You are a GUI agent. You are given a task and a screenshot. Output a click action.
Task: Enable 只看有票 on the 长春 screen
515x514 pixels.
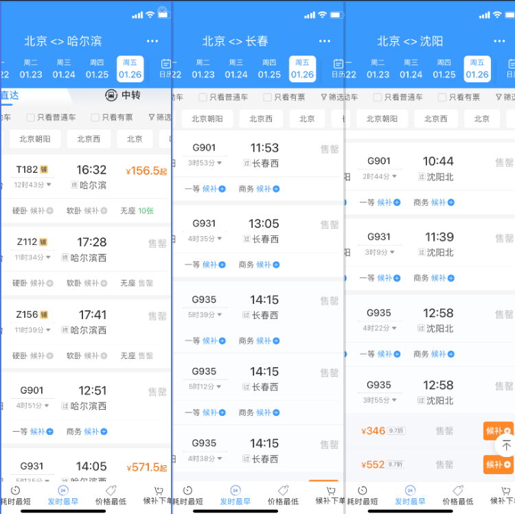pyautogui.click(x=267, y=97)
